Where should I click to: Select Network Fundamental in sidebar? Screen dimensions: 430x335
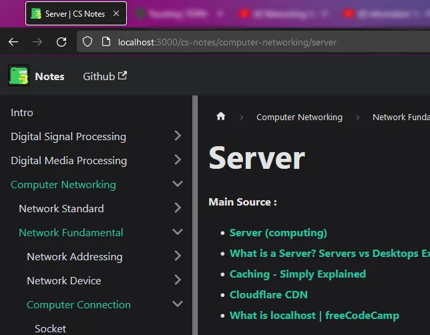point(71,233)
